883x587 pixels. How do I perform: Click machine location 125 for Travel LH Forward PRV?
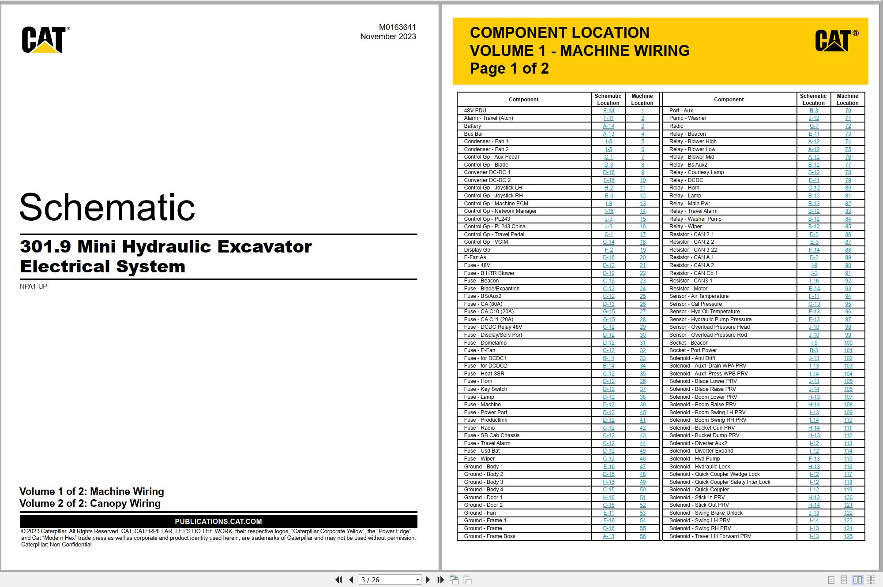coord(848,536)
